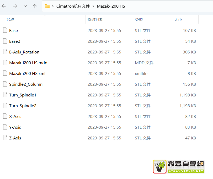
Task: Sort by 大小 column header
Action: (x=178, y=20)
